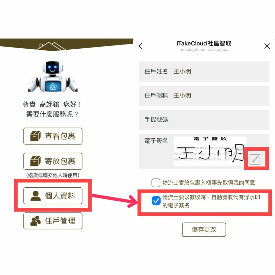Click the pencil edit signature icon
The height and width of the screenshot is (275, 275).
coord(255,159)
